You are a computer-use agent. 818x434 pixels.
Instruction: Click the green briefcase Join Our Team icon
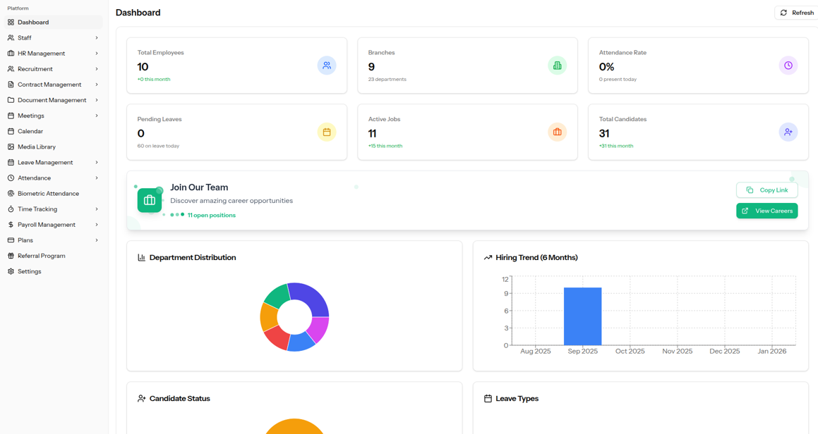[x=150, y=201]
